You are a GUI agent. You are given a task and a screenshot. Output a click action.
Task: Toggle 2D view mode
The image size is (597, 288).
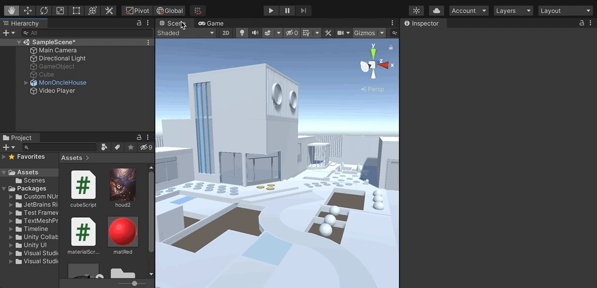(x=226, y=33)
